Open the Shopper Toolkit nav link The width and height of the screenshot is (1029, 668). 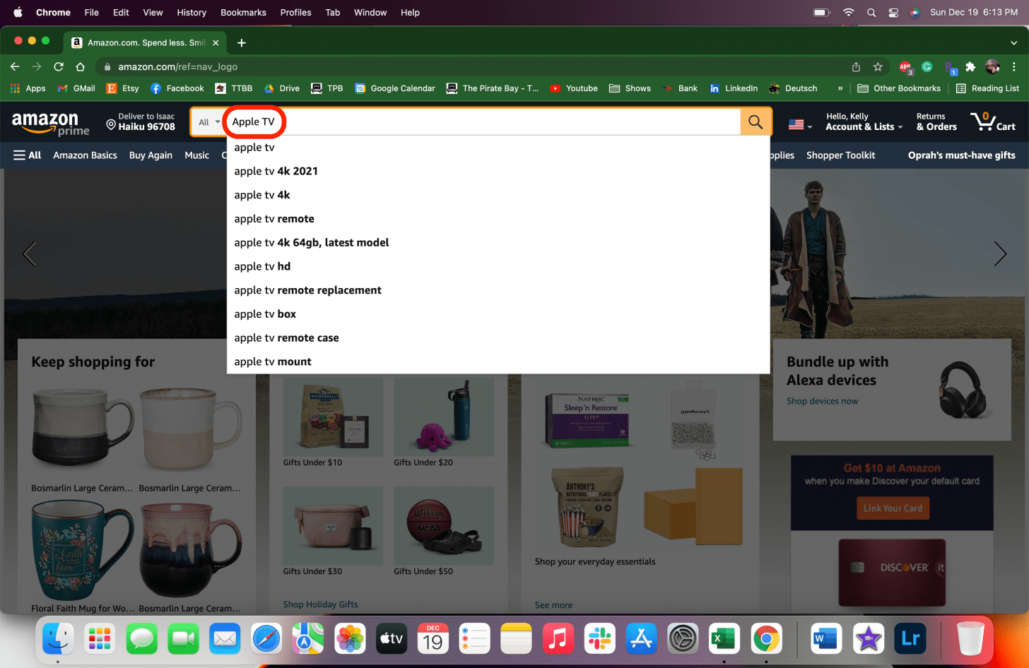click(x=840, y=155)
